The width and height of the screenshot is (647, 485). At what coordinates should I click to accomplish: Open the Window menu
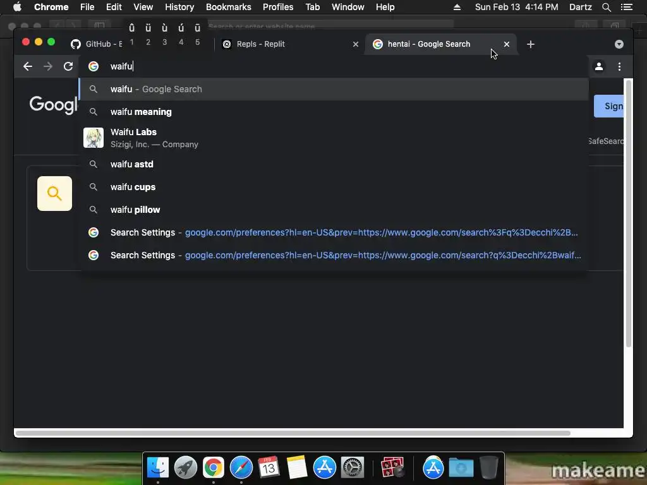click(x=348, y=7)
